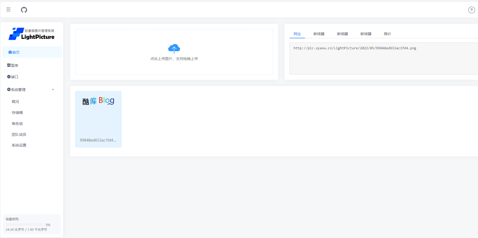Go to 存储桶 settings
This screenshot has height=238, width=478.
[x=17, y=113]
